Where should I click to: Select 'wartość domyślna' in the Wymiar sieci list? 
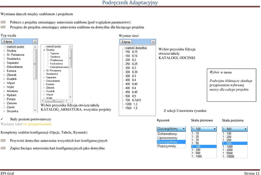coord(136,48)
